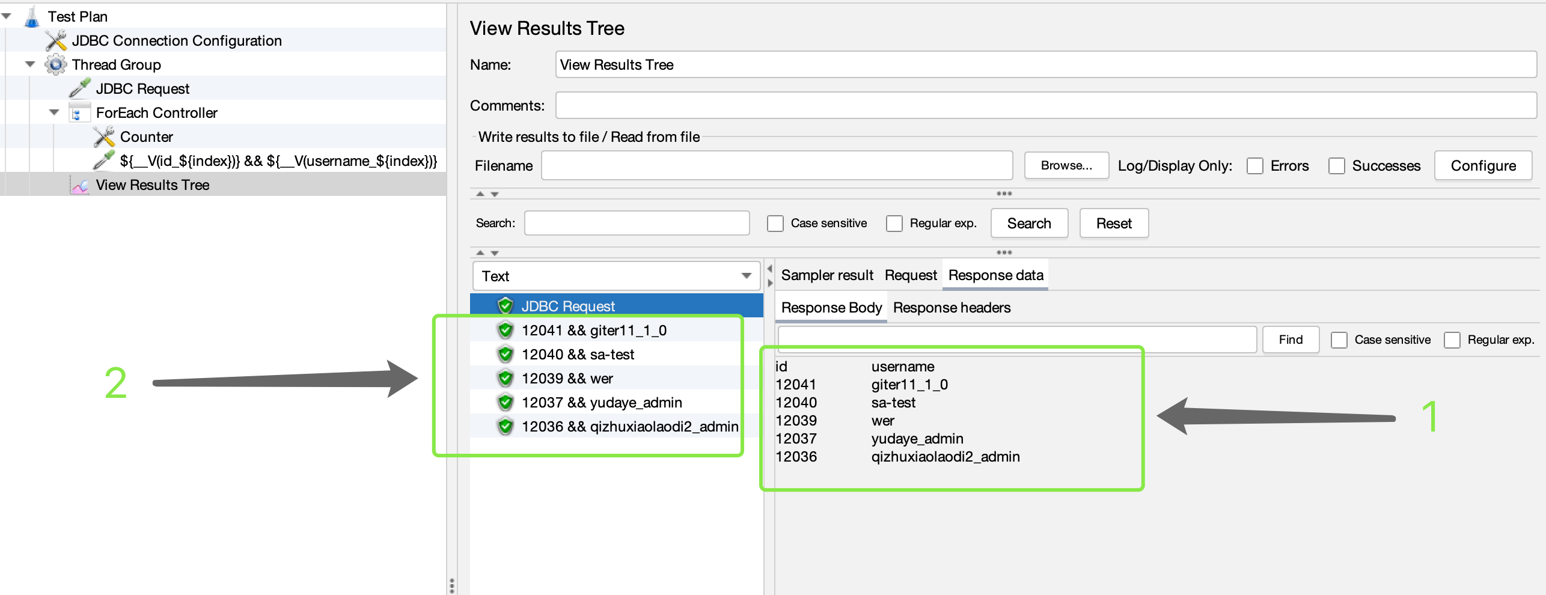Screen dimensions: 1546x595
Task: Collapse the Thread Group node
Action: tap(30, 64)
